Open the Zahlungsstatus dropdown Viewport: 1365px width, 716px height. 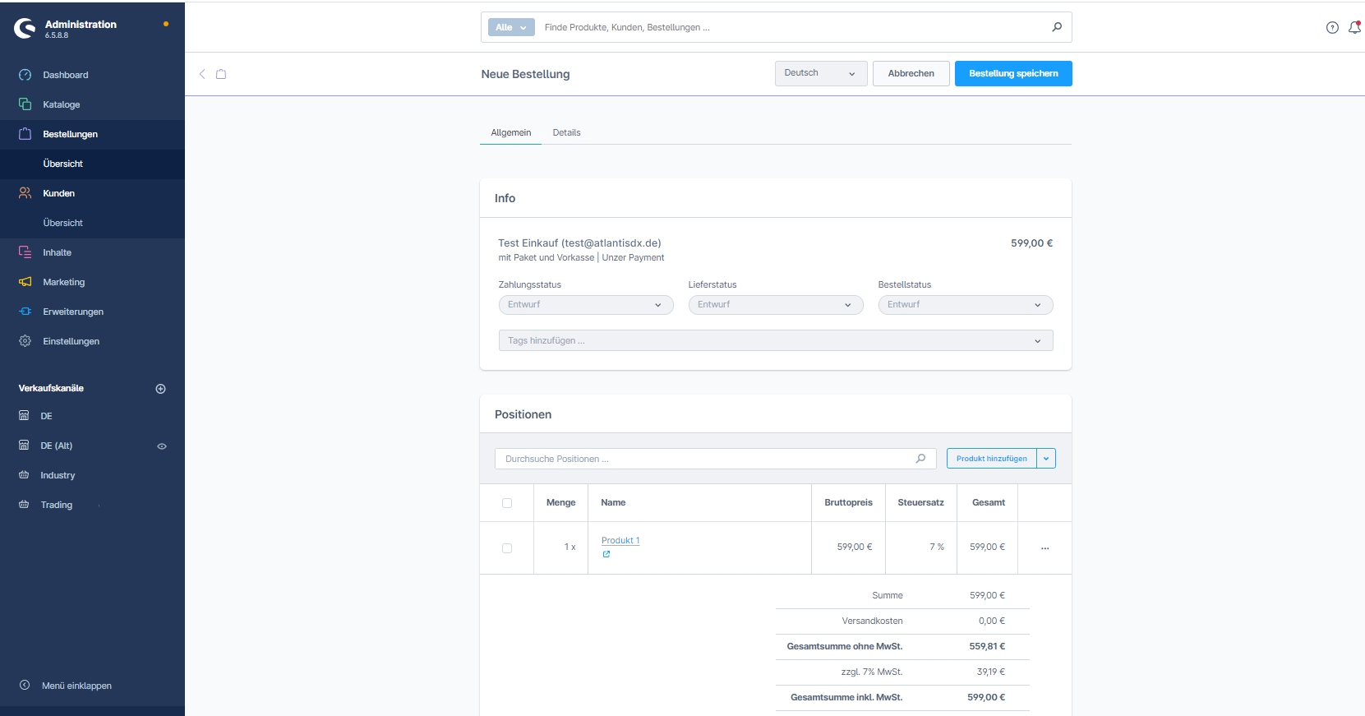[586, 305]
